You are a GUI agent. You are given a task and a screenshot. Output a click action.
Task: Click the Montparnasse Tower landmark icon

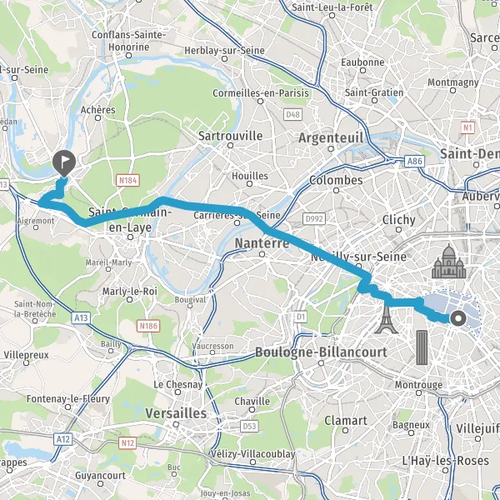coord(422,347)
